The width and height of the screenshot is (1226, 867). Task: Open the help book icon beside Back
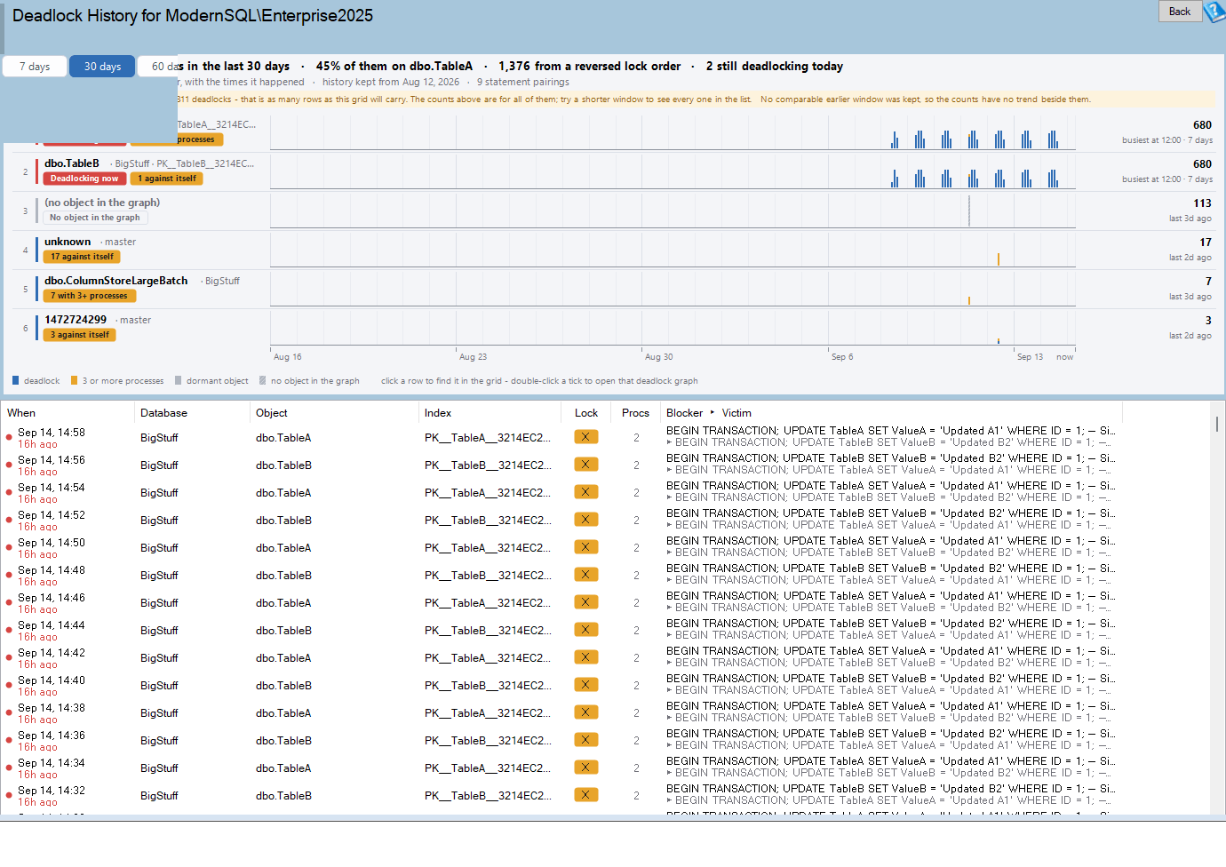(x=1214, y=12)
